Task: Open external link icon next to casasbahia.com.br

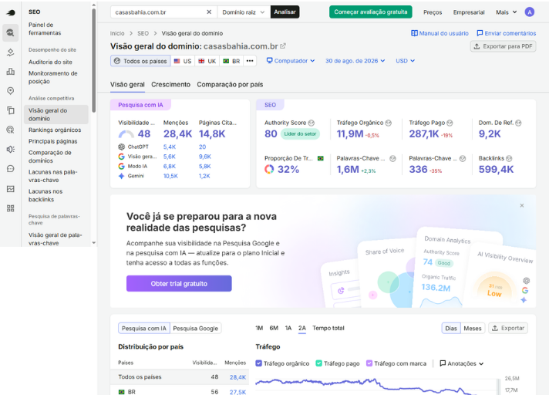Action: (x=283, y=46)
